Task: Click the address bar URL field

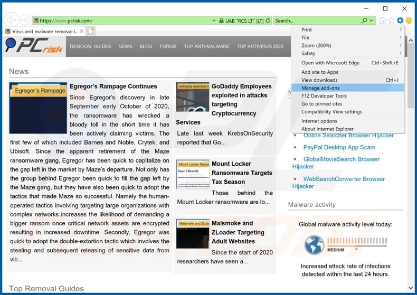Action: click(121, 21)
